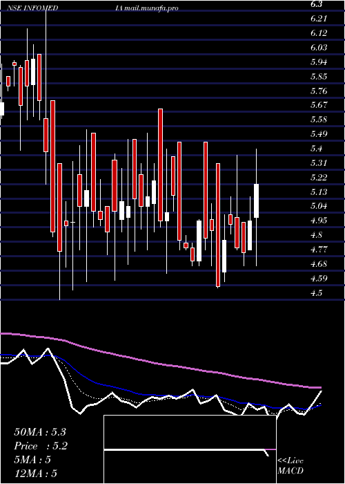Image resolution: width=345 pixels, height=484 pixels.
Task: Click the 5.49 price axis label
Action: tap(319, 134)
